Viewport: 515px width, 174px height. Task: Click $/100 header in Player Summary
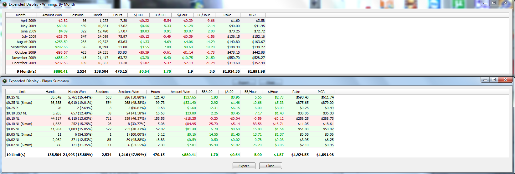point(229,92)
